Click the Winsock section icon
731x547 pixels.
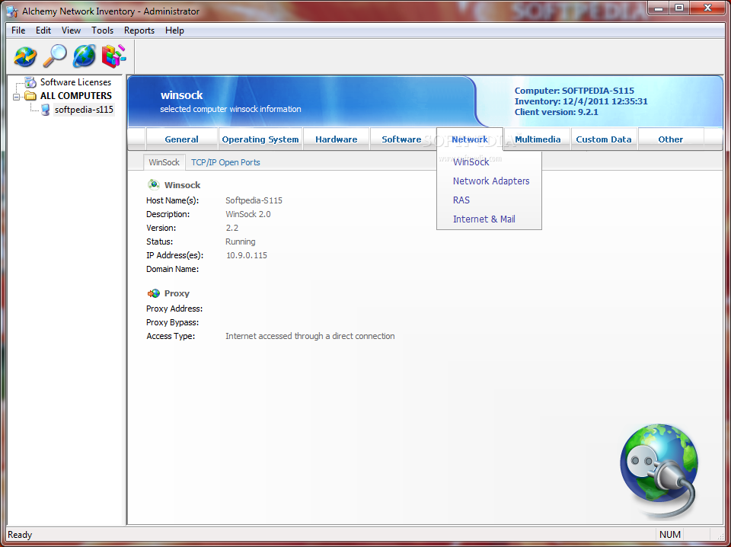tap(153, 184)
